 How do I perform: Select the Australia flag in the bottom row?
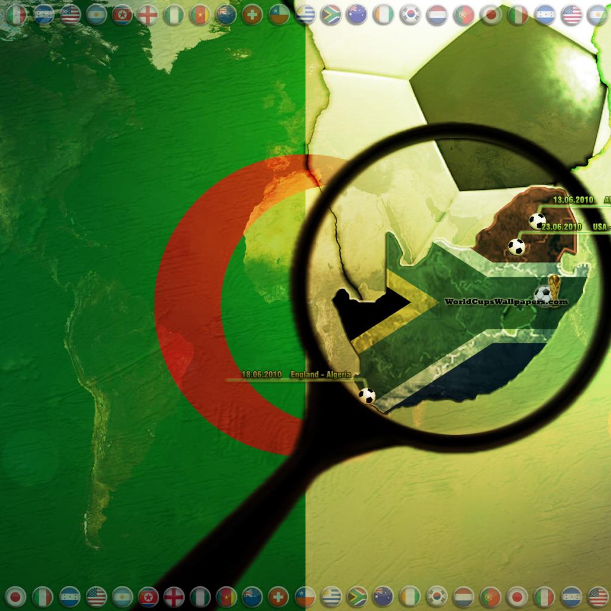click(383, 595)
